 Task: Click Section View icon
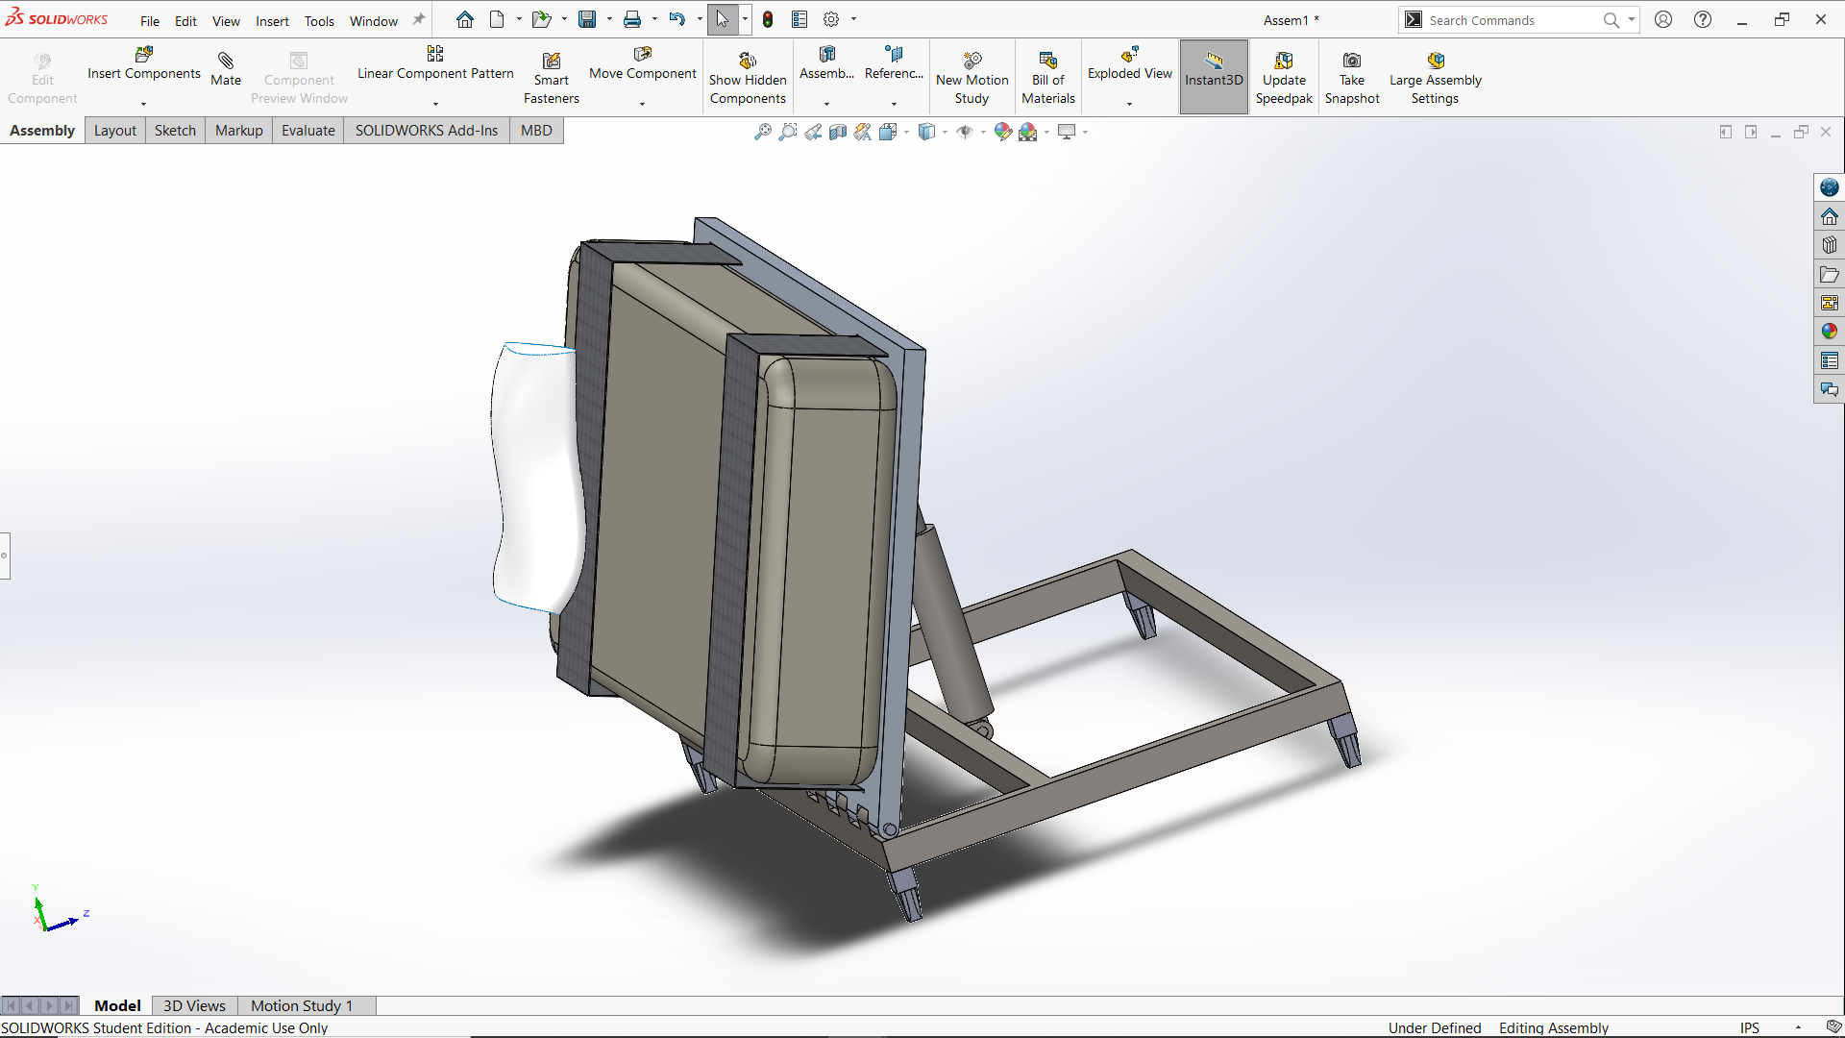(x=838, y=132)
